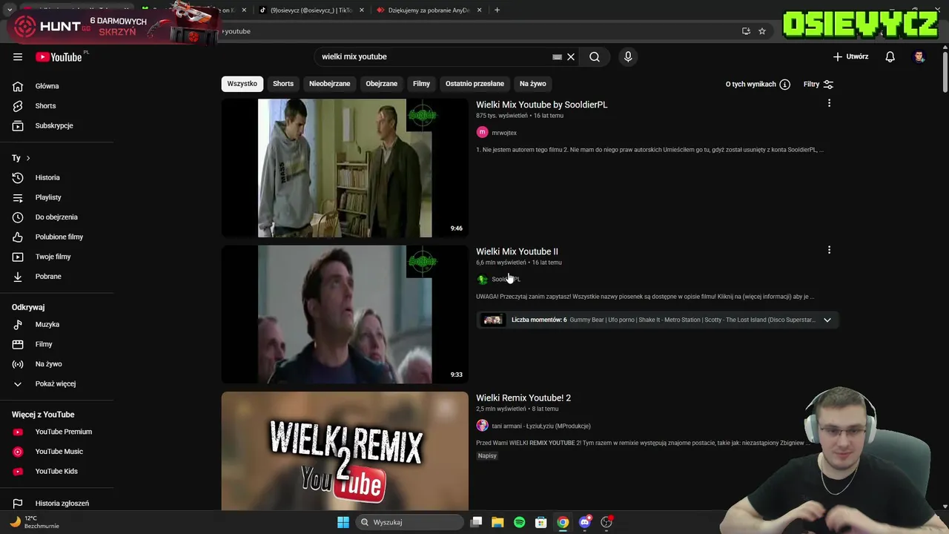The height and width of the screenshot is (534, 949).
Task: Select the Shorts filter chip
Action: 283,84
